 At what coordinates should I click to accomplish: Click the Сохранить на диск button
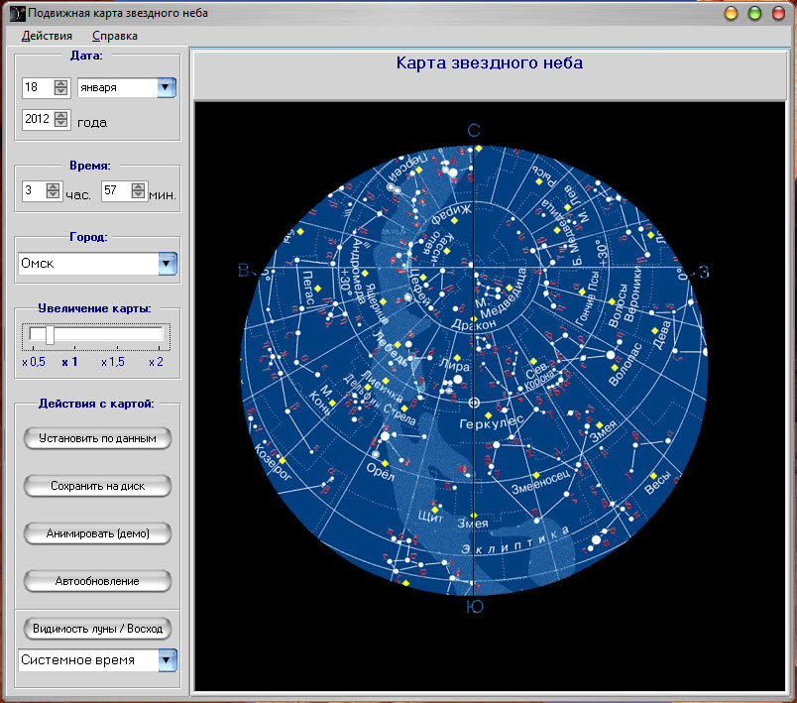tap(98, 486)
